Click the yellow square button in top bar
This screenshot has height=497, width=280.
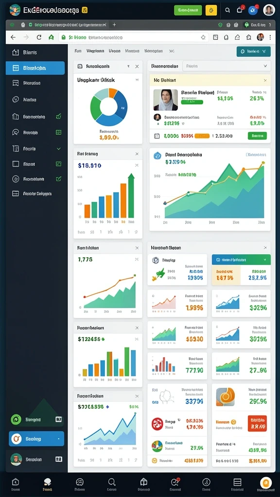(x=211, y=10)
